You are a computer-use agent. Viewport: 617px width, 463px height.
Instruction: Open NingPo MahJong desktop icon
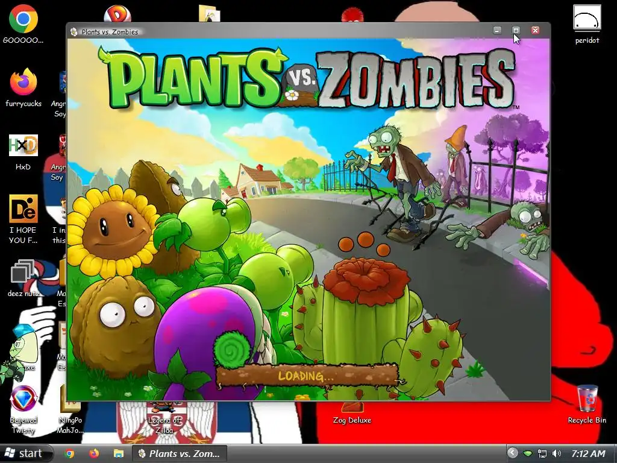tap(70, 409)
